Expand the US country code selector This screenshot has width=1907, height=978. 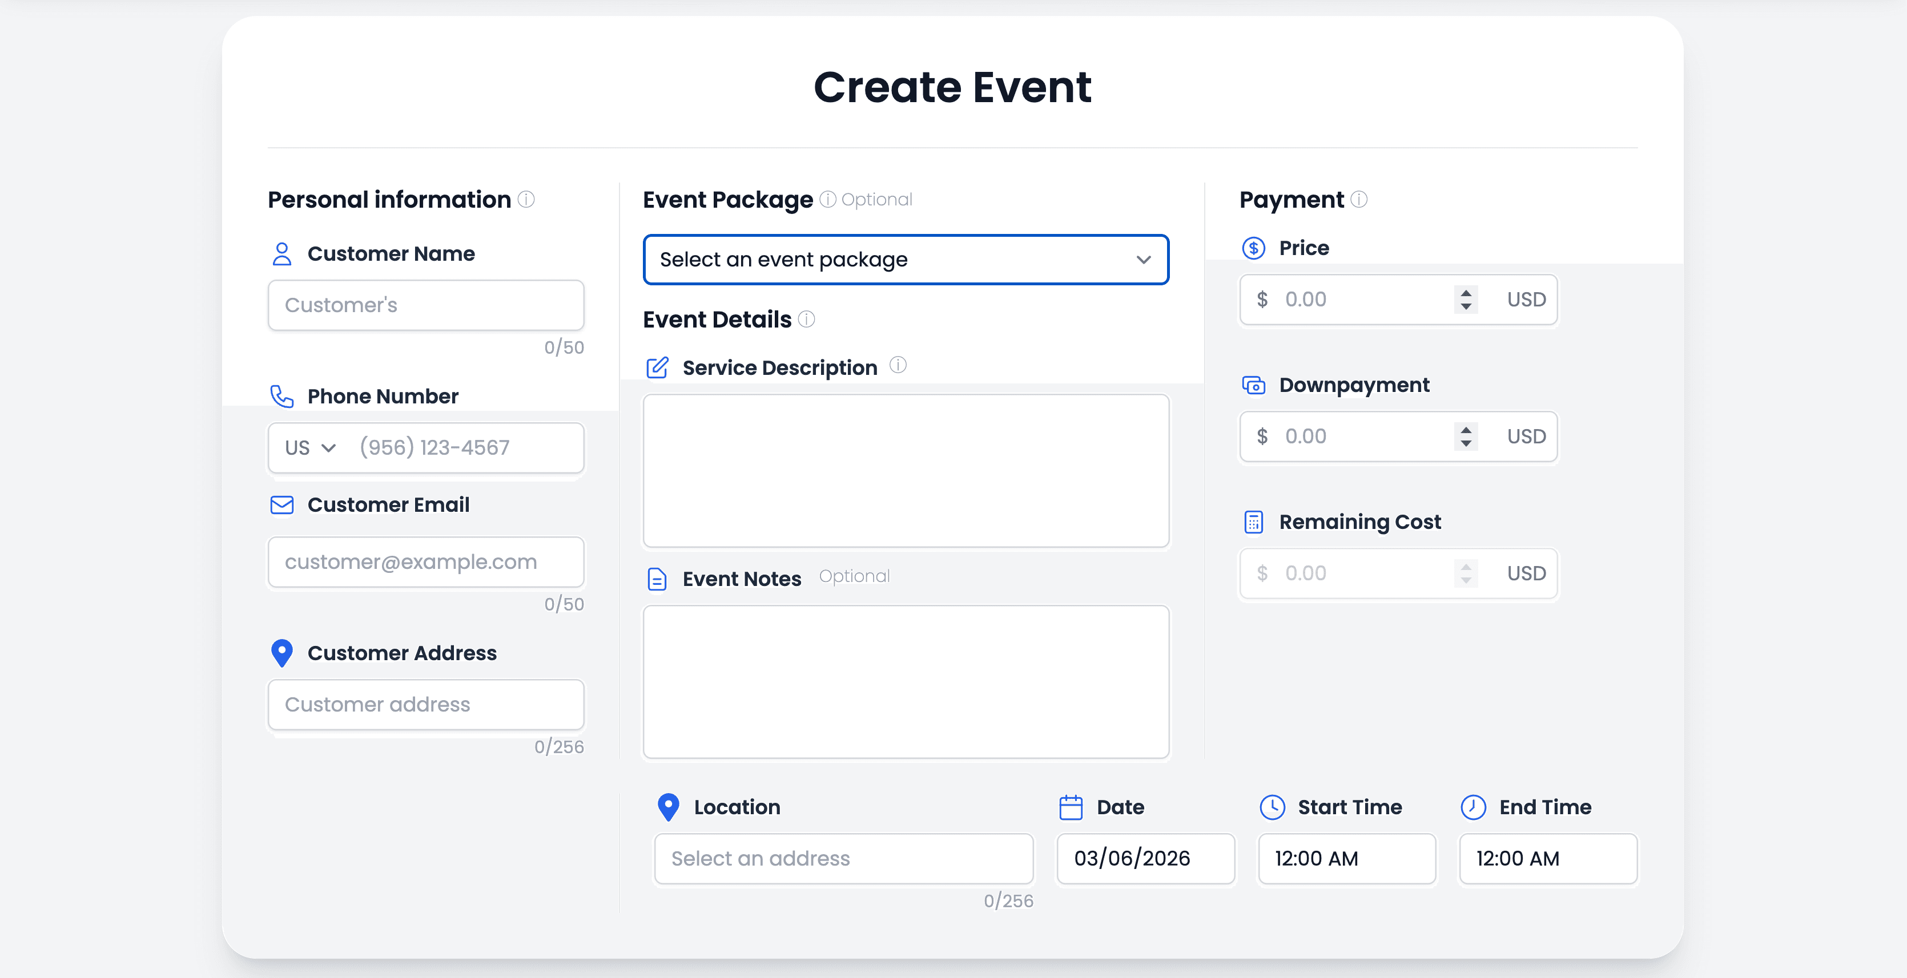click(x=310, y=447)
